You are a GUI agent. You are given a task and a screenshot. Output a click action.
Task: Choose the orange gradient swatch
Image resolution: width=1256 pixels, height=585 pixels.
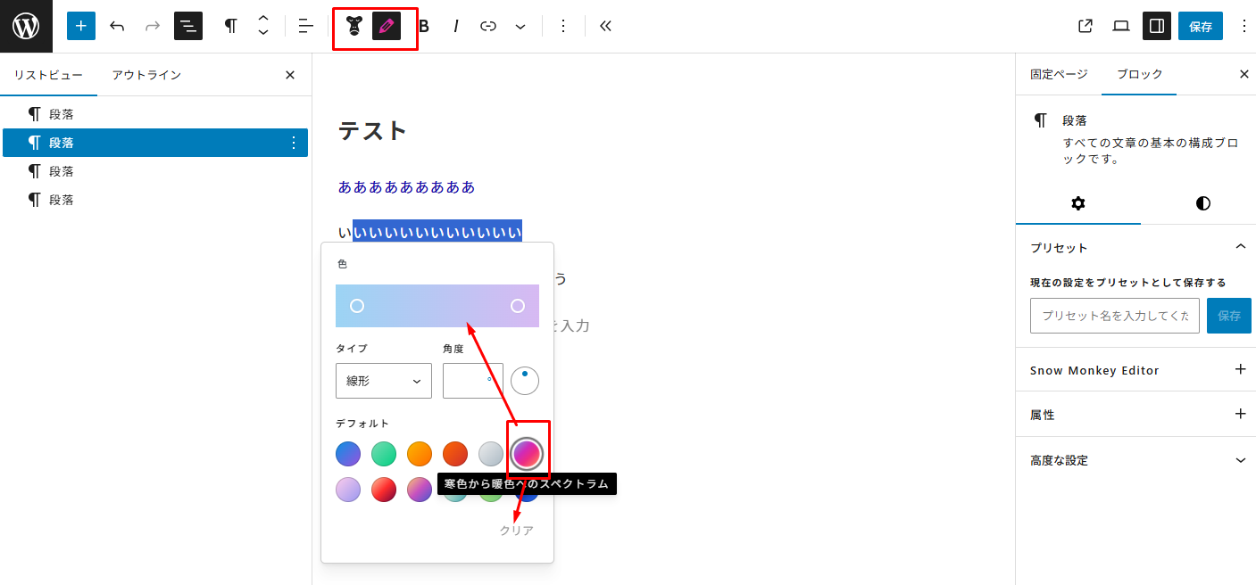point(420,454)
